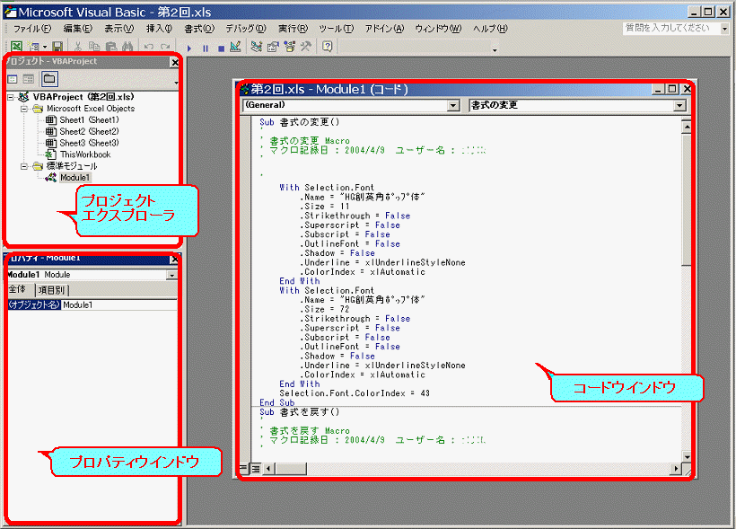This screenshot has height=529, width=736.
Task: Open the ファイル(F) menu
Action: [32, 29]
